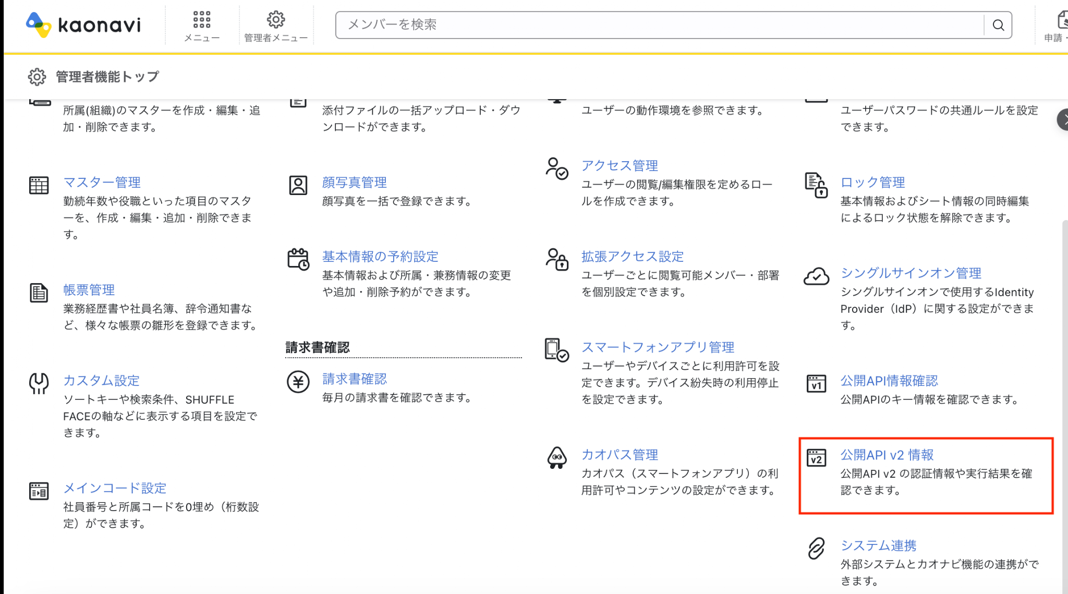The width and height of the screenshot is (1068, 594).
Task: Open the アクセス管理 link
Action: tap(620, 166)
